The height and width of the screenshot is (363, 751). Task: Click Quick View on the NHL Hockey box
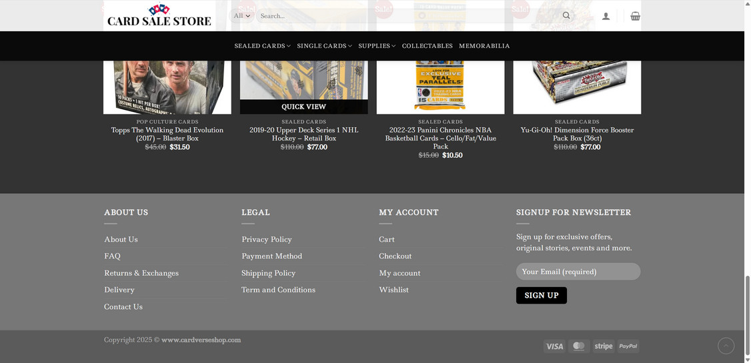tap(303, 107)
